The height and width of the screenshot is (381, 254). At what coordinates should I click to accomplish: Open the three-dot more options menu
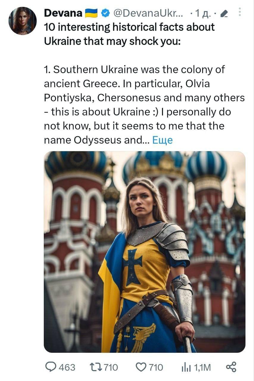[x=241, y=12]
